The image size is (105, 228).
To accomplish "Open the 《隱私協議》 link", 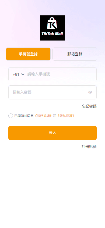I will 66,116.
